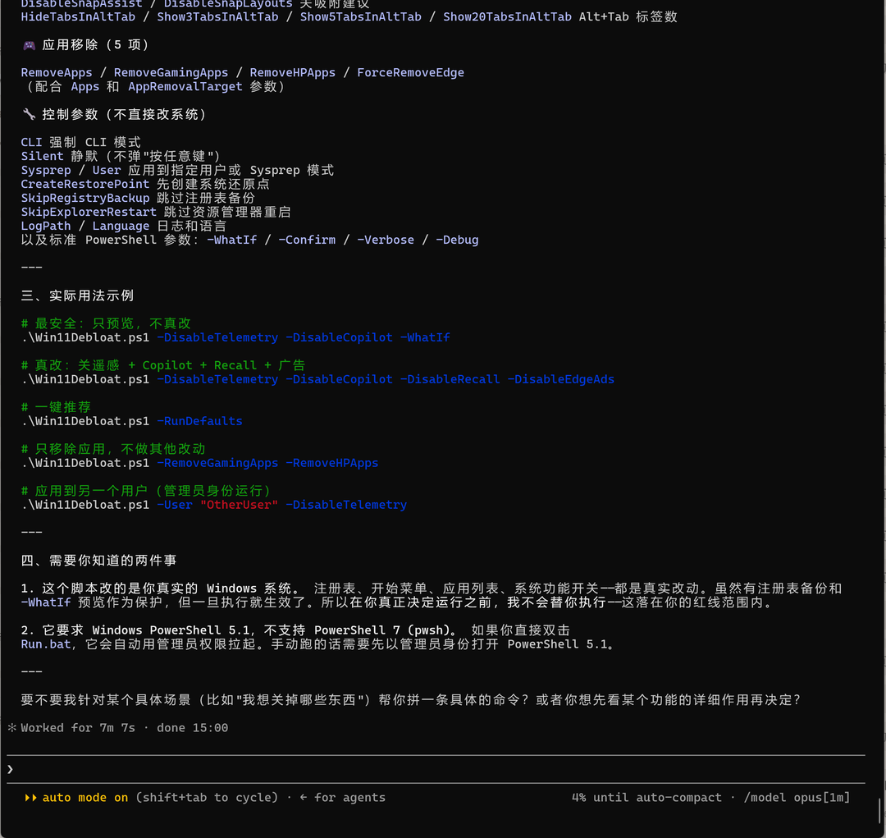The height and width of the screenshot is (838, 886).
Task: Click the 'Sysprep' parameter name before User
Action: [46, 170]
